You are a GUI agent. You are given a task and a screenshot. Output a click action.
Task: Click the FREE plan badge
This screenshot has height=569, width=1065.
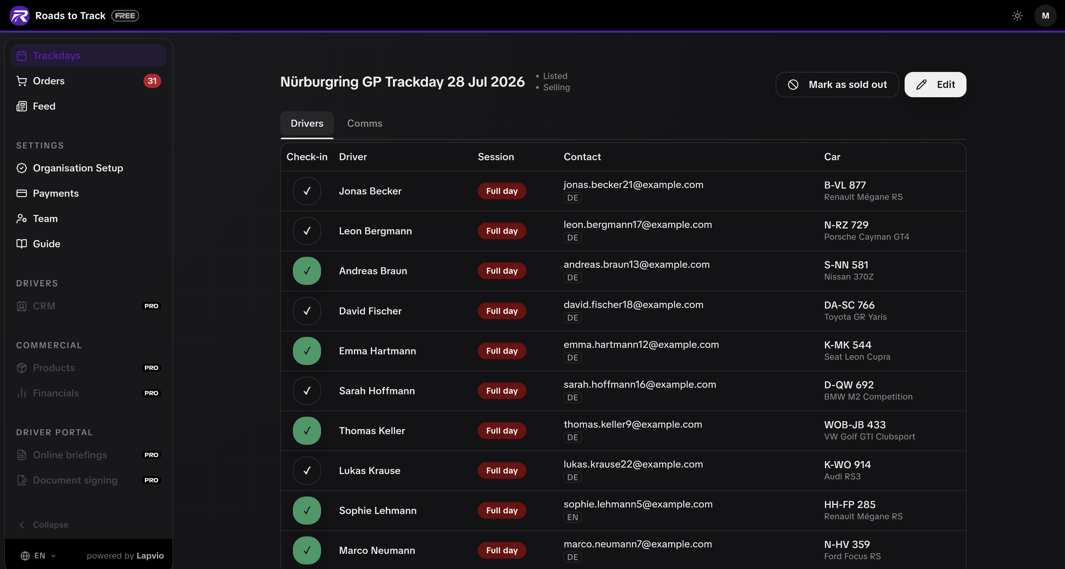125,16
